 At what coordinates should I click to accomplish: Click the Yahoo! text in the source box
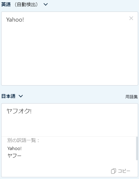coord(15,20)
